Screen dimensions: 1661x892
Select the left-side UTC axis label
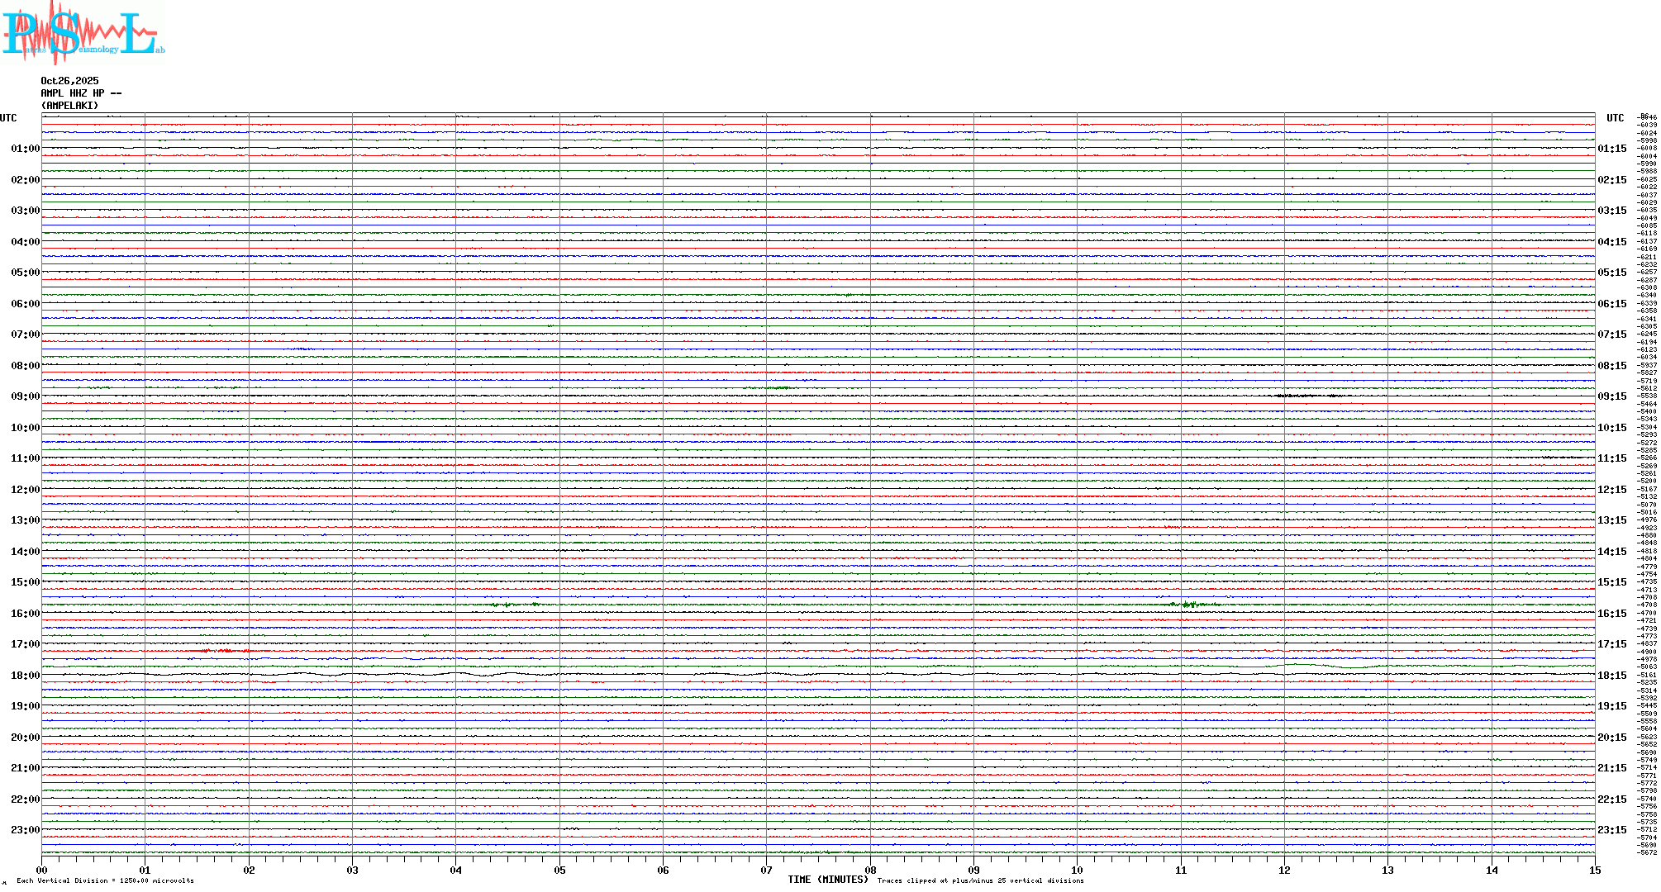click(x=8, y=118)
